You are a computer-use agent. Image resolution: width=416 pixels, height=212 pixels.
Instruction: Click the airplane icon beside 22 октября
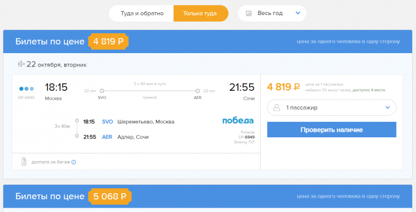coord(21,64)
